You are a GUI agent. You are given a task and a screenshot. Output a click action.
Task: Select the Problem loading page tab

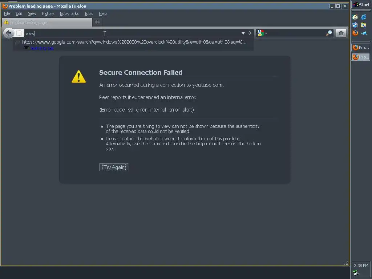pyautogui.click(x=47, y=22)
